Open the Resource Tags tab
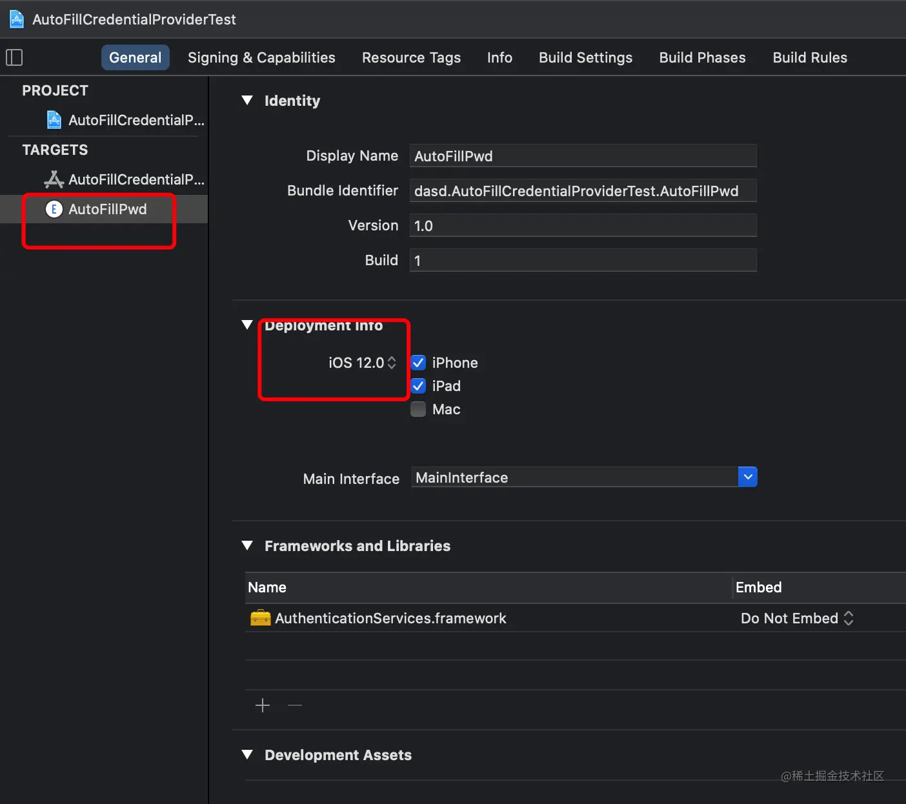Screen dimensions: 906x804 [x=411, y=57]
